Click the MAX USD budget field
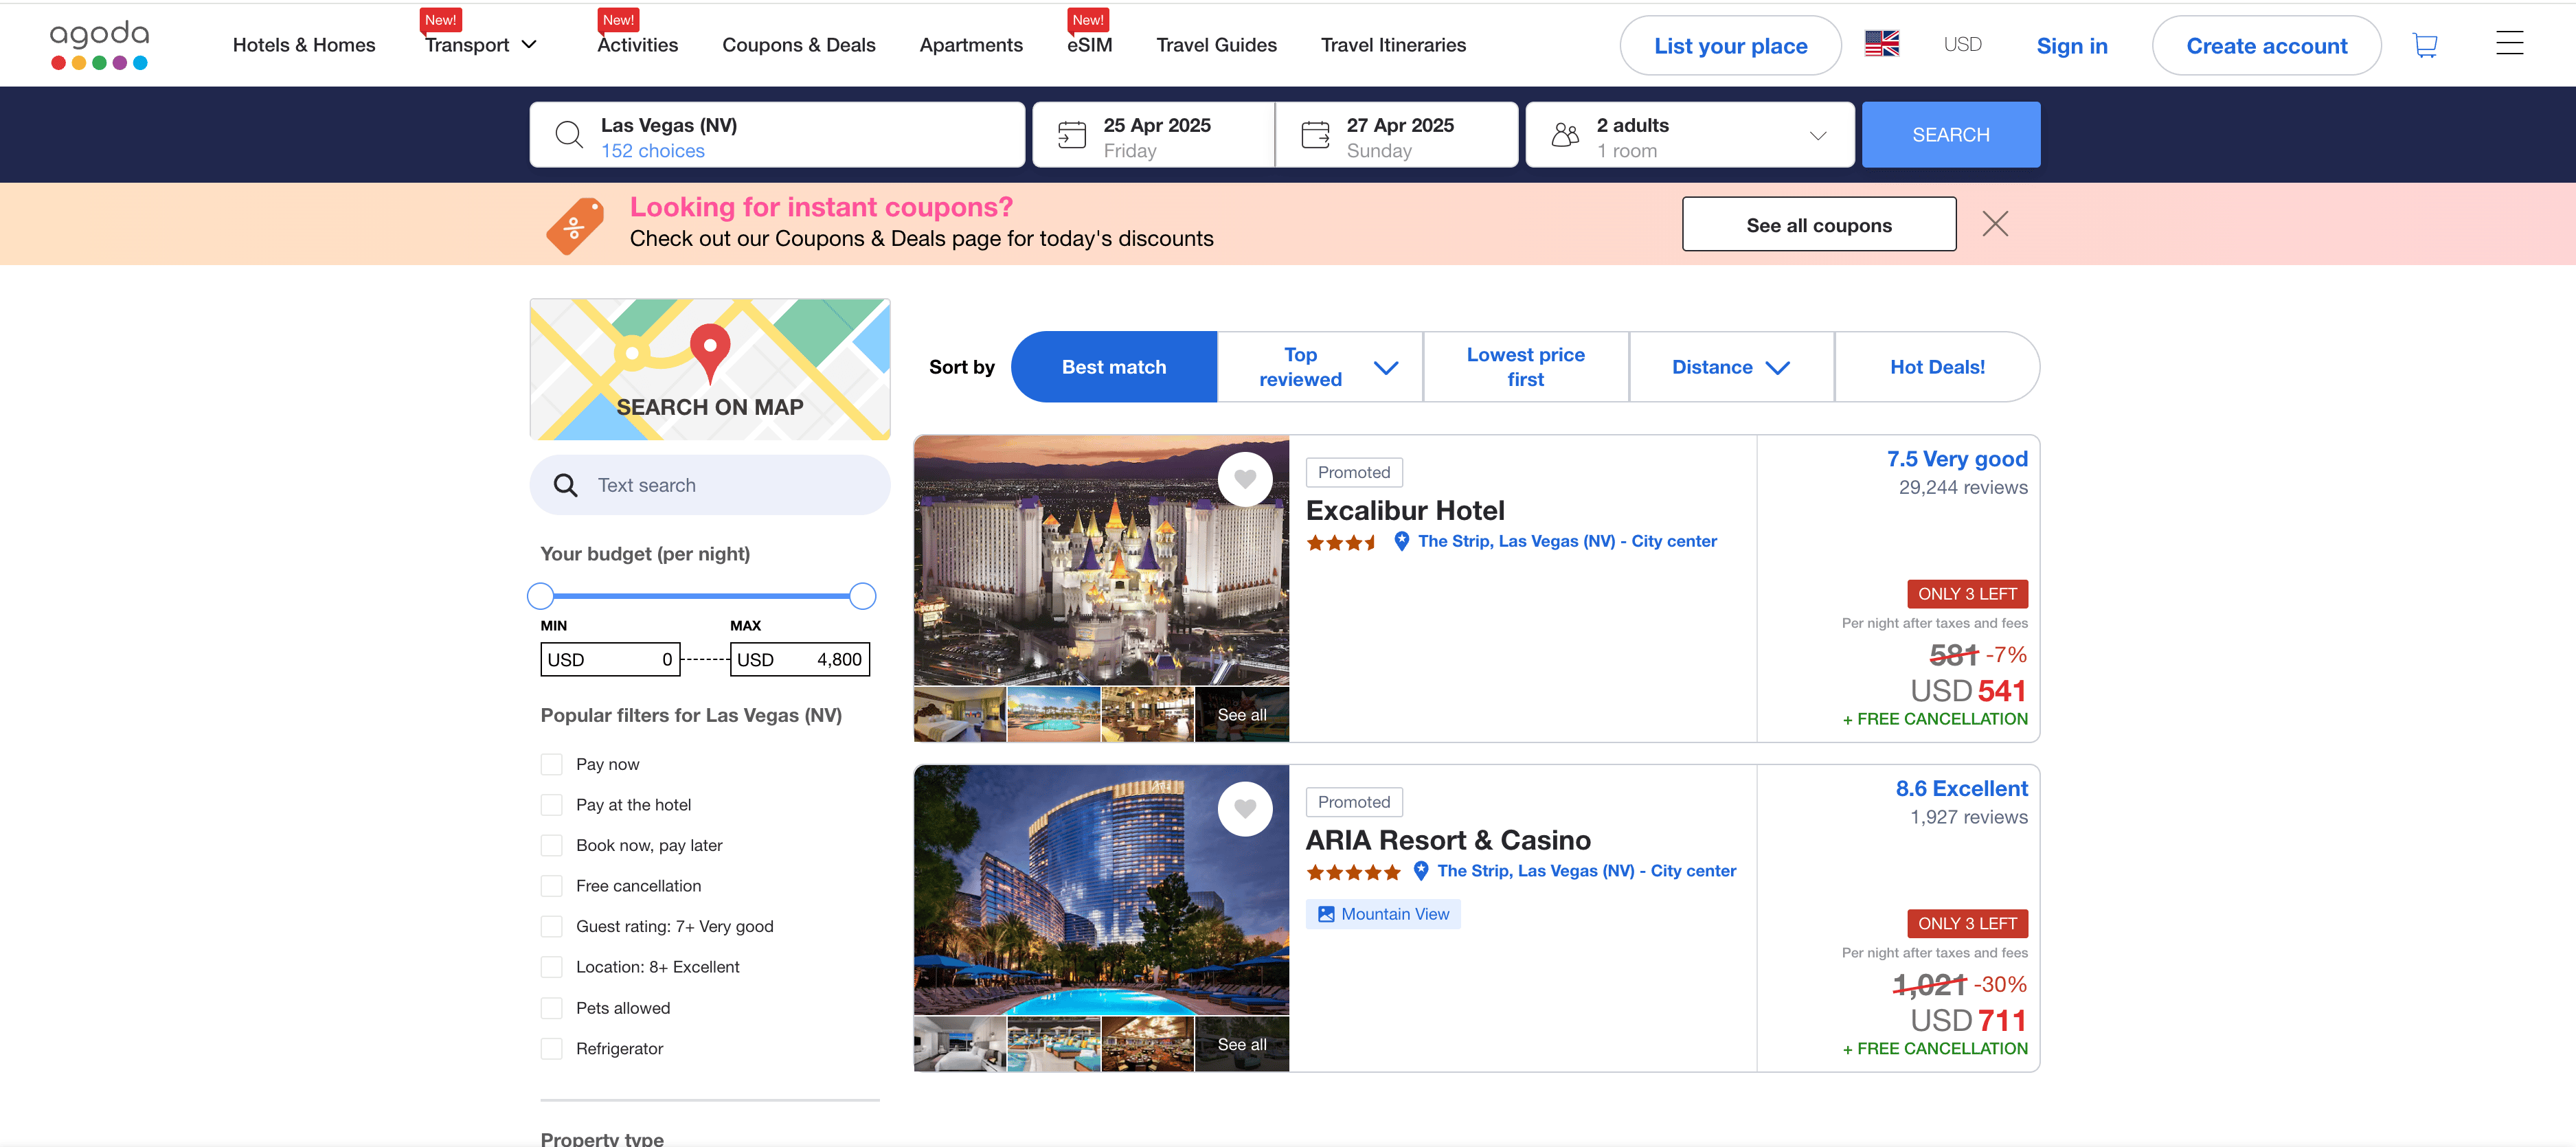 point(800,659)
